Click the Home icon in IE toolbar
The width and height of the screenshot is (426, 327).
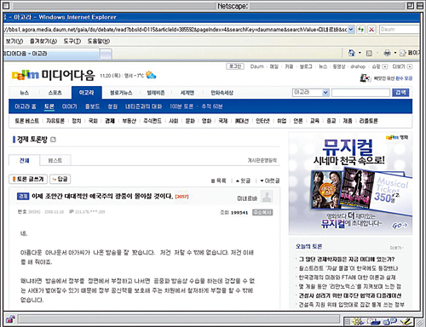(x=352, y=53)
